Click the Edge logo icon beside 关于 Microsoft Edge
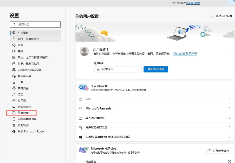Viewport: 235px width, 163px height. [x=14, y=131]
